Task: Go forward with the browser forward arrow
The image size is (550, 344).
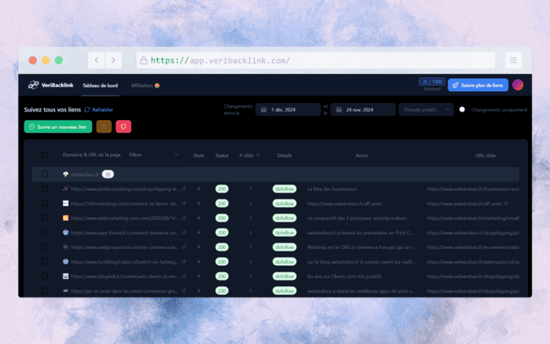Action: (x=113, y=60)
